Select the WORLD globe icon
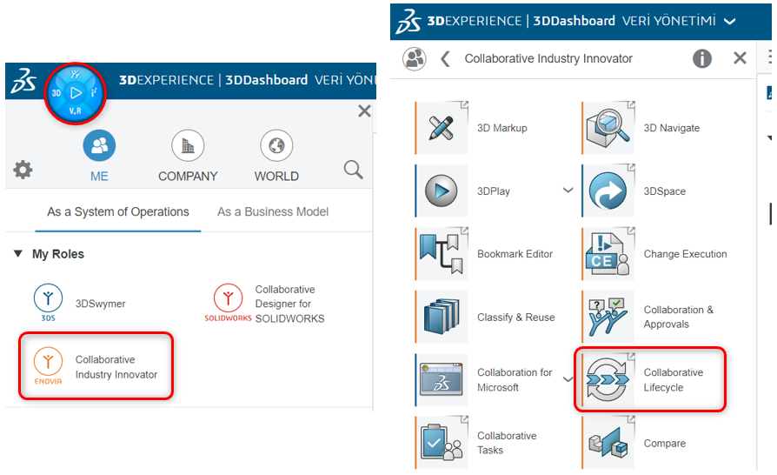The height and width of the screenshot is (475, 777). 276,145
